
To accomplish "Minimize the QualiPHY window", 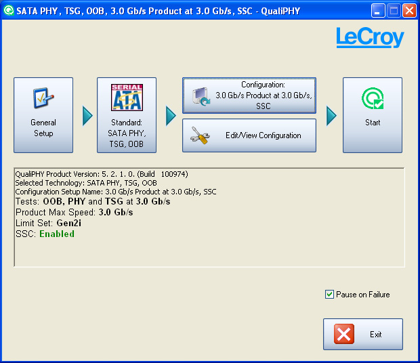I will click(379, 11).
